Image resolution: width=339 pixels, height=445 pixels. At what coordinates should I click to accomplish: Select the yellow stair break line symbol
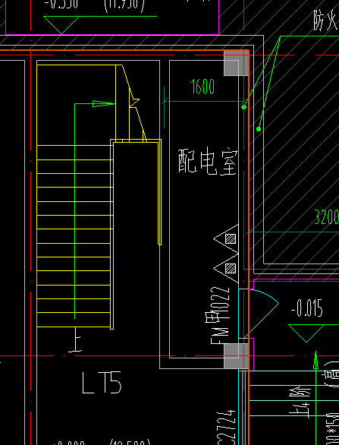click(x=134, y=103)
